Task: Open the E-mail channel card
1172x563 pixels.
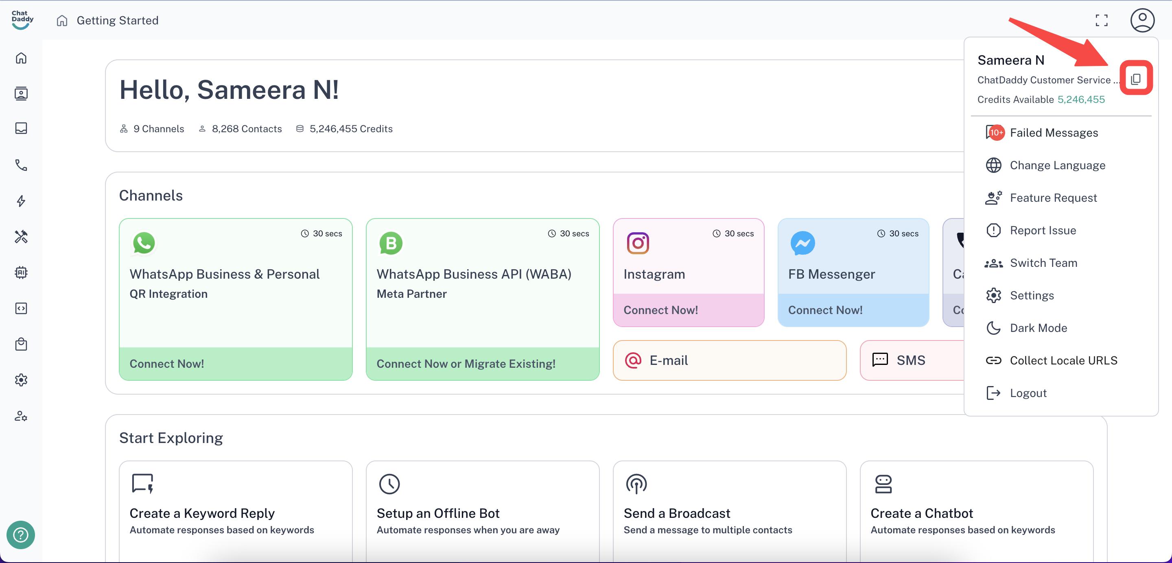Action: (x=729, y=360)
